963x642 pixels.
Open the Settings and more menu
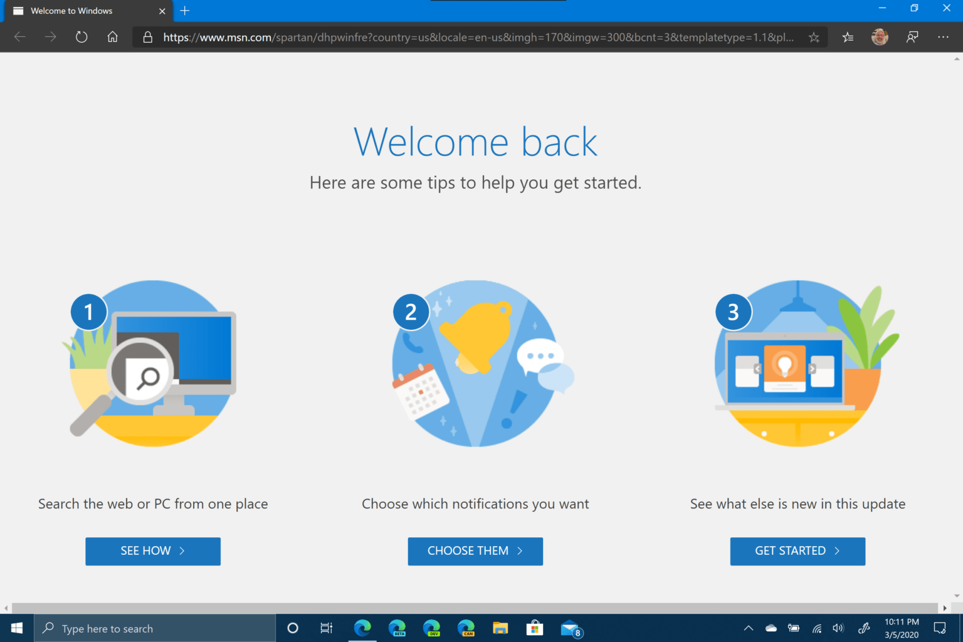[x=943, y=37]
